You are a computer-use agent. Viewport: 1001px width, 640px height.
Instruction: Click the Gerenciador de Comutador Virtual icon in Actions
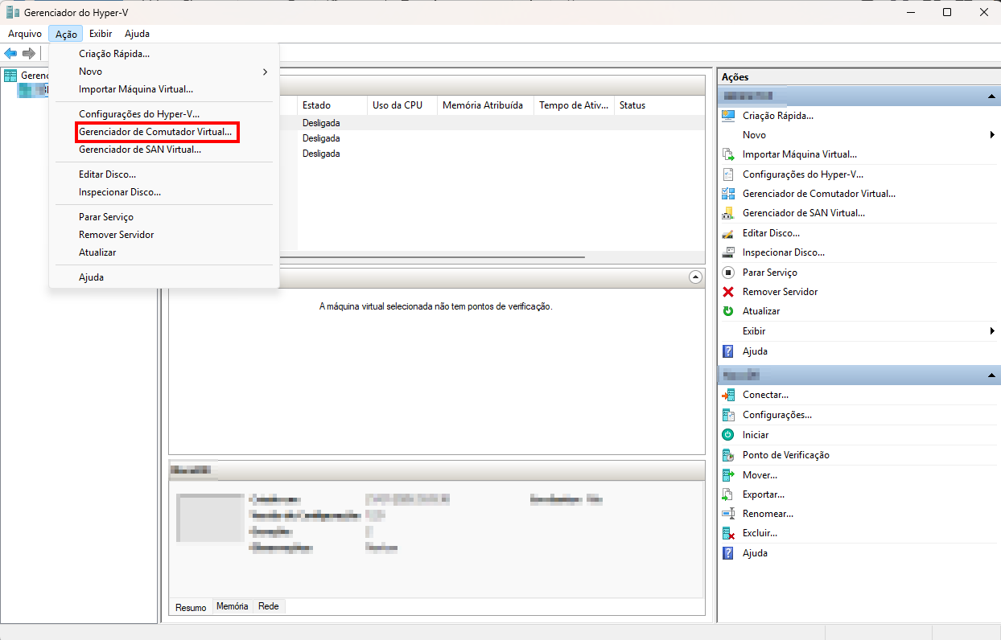pos(728,194)
